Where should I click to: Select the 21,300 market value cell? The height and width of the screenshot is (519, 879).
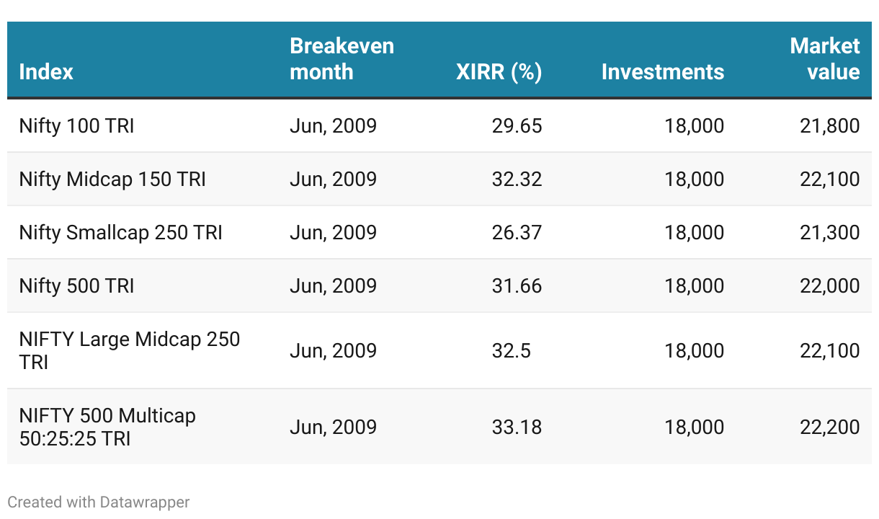[829, 233]
